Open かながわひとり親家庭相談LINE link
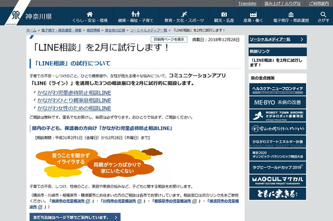Viewport: 333px width, 221px height. click(74, 100)
